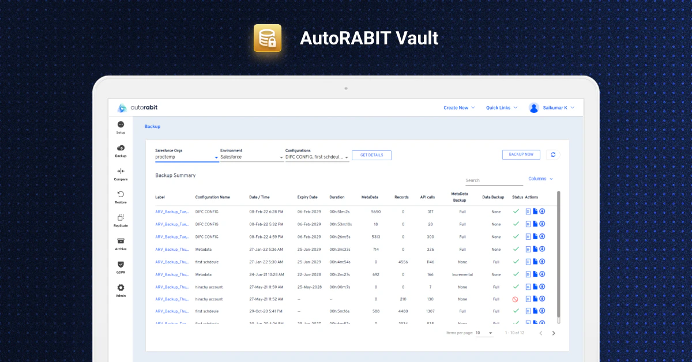
Task: Click the refresh icon beside Backup Now
Action: click(x=552, y=154)
